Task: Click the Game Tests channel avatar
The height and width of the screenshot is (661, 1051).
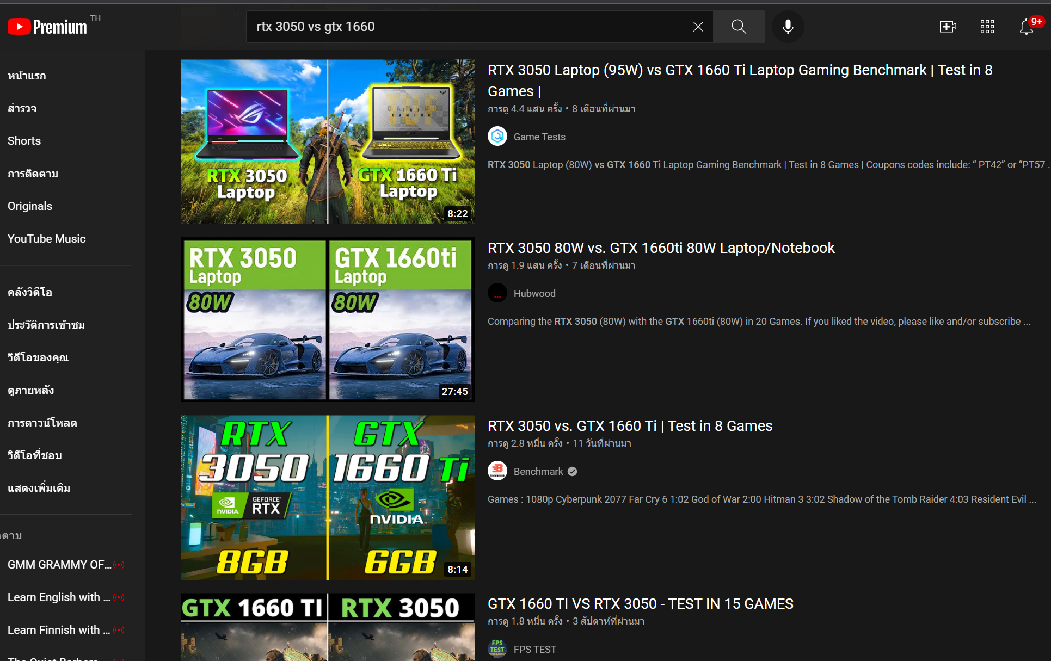Action: [497, 137]
